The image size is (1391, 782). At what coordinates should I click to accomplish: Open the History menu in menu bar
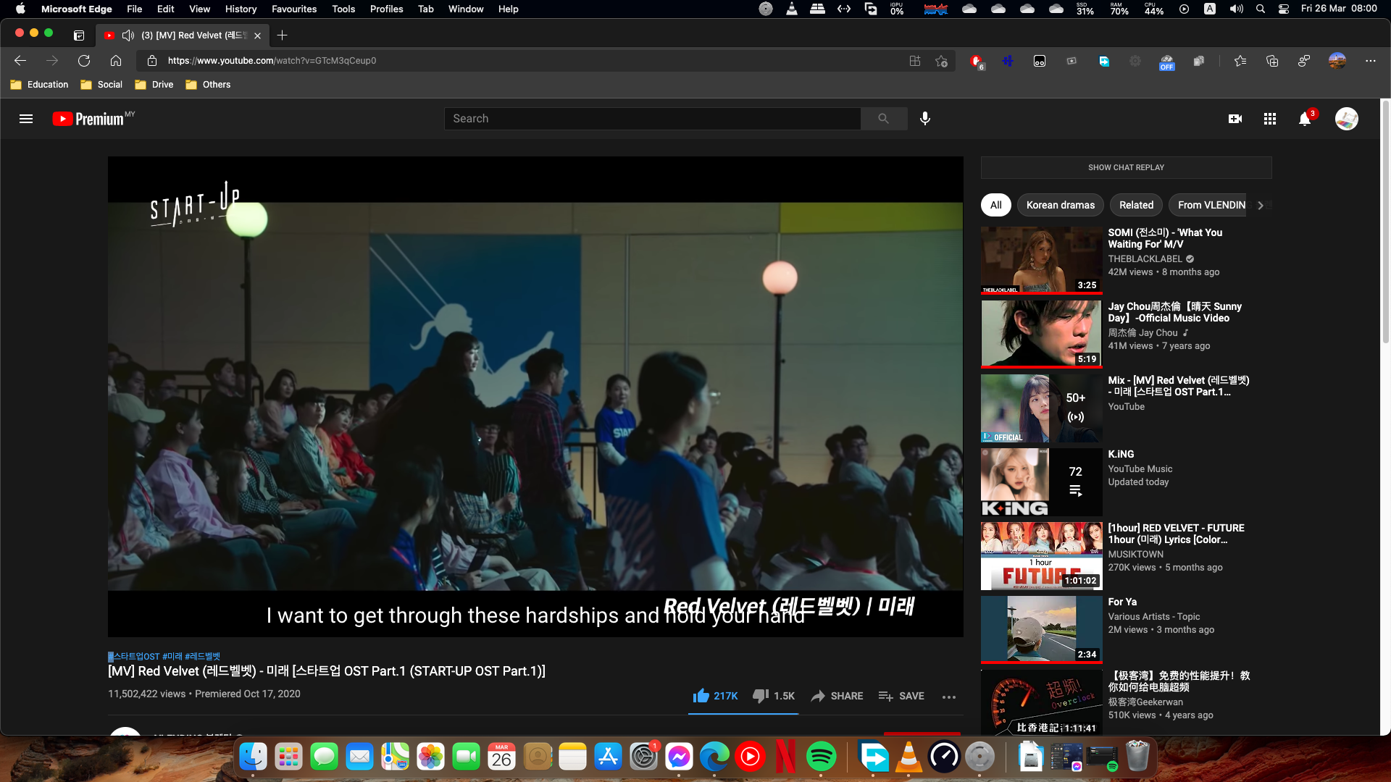pos(241,9)
